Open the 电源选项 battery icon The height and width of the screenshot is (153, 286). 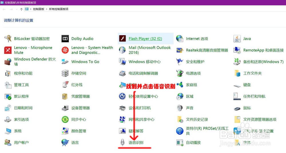[180, 73]
